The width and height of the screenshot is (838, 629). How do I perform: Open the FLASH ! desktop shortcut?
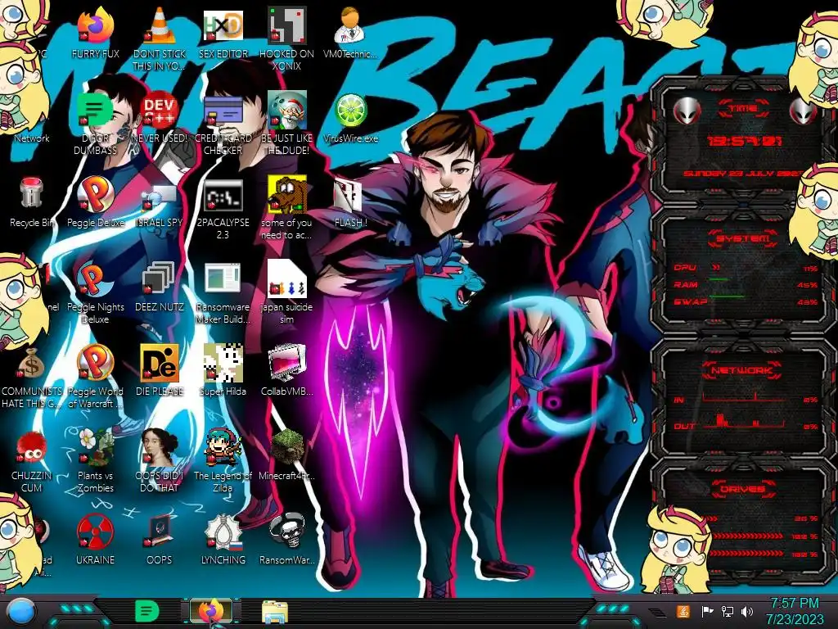348,196
